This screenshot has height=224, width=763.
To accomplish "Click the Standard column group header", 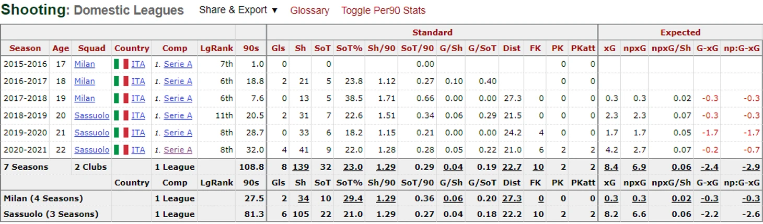I will coord(432,32).
